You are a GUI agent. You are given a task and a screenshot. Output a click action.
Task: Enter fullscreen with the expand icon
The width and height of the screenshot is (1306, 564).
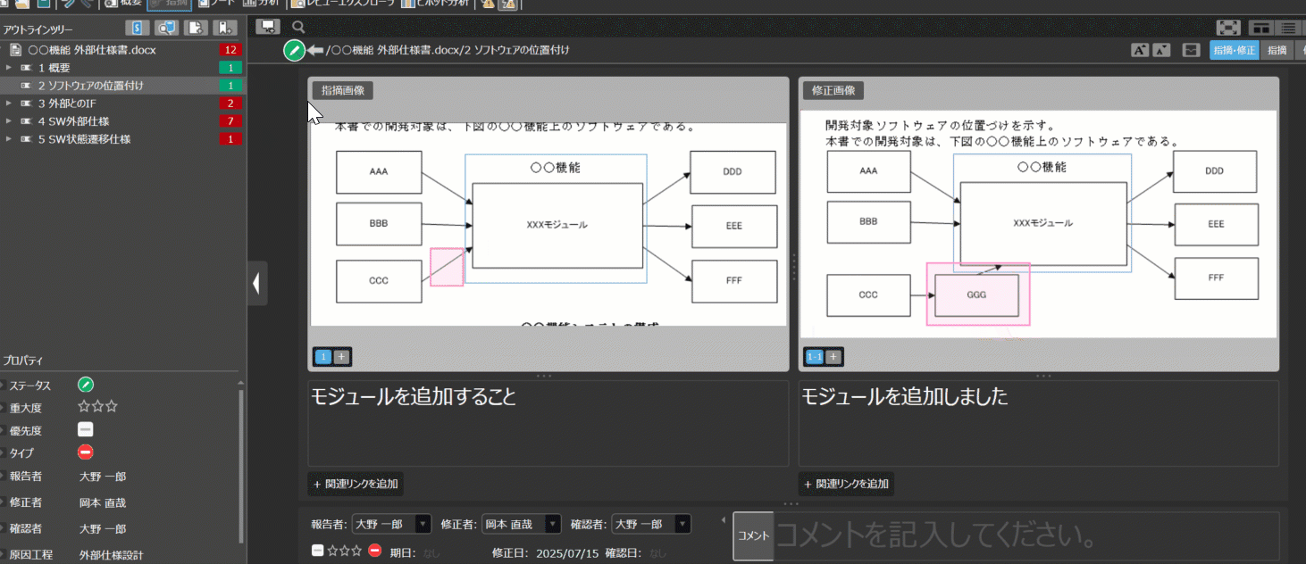coord(1229,28)
